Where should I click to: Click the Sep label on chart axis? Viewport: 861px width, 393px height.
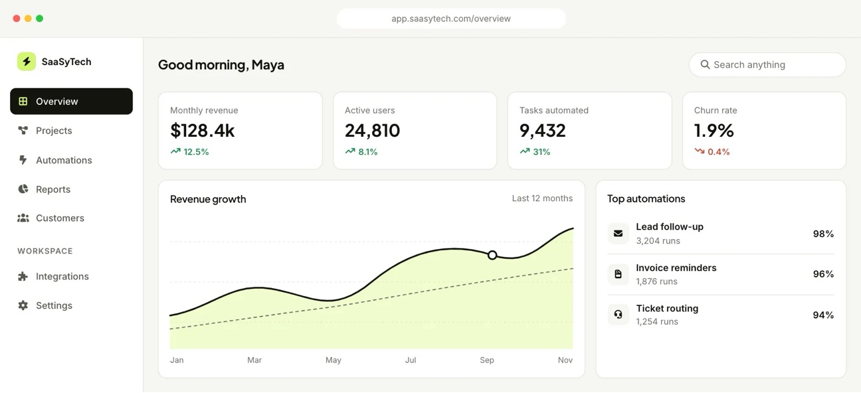pos(487,360)
